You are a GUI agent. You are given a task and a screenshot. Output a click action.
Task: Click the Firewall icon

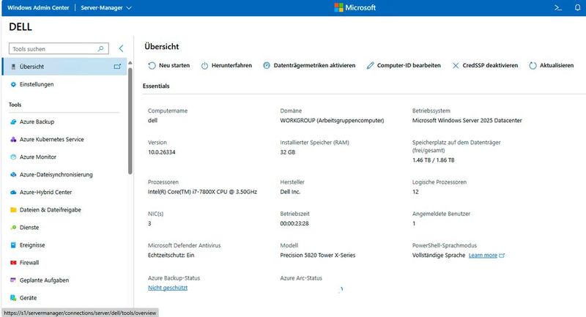(13, 263)
